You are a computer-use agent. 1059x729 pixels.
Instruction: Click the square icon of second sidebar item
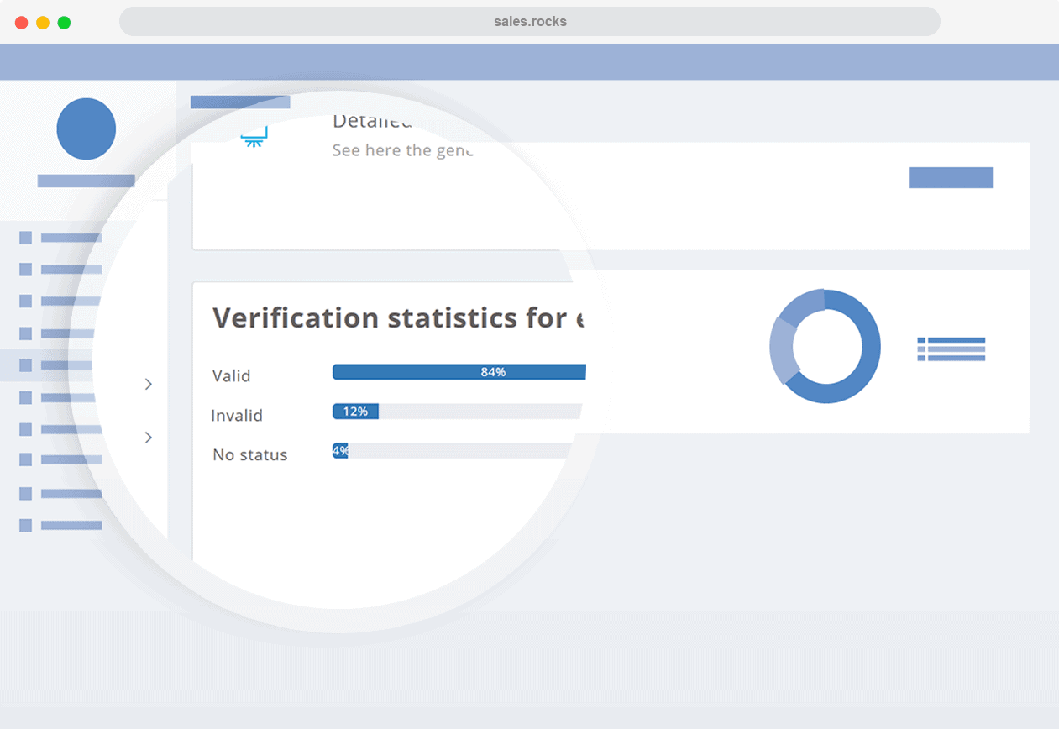point(25,270)
